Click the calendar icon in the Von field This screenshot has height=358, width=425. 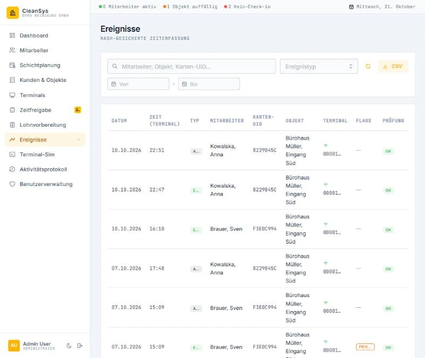114,84
